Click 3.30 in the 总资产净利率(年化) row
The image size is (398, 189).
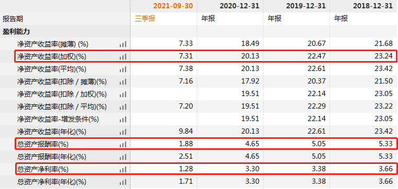tap(252, 181)
